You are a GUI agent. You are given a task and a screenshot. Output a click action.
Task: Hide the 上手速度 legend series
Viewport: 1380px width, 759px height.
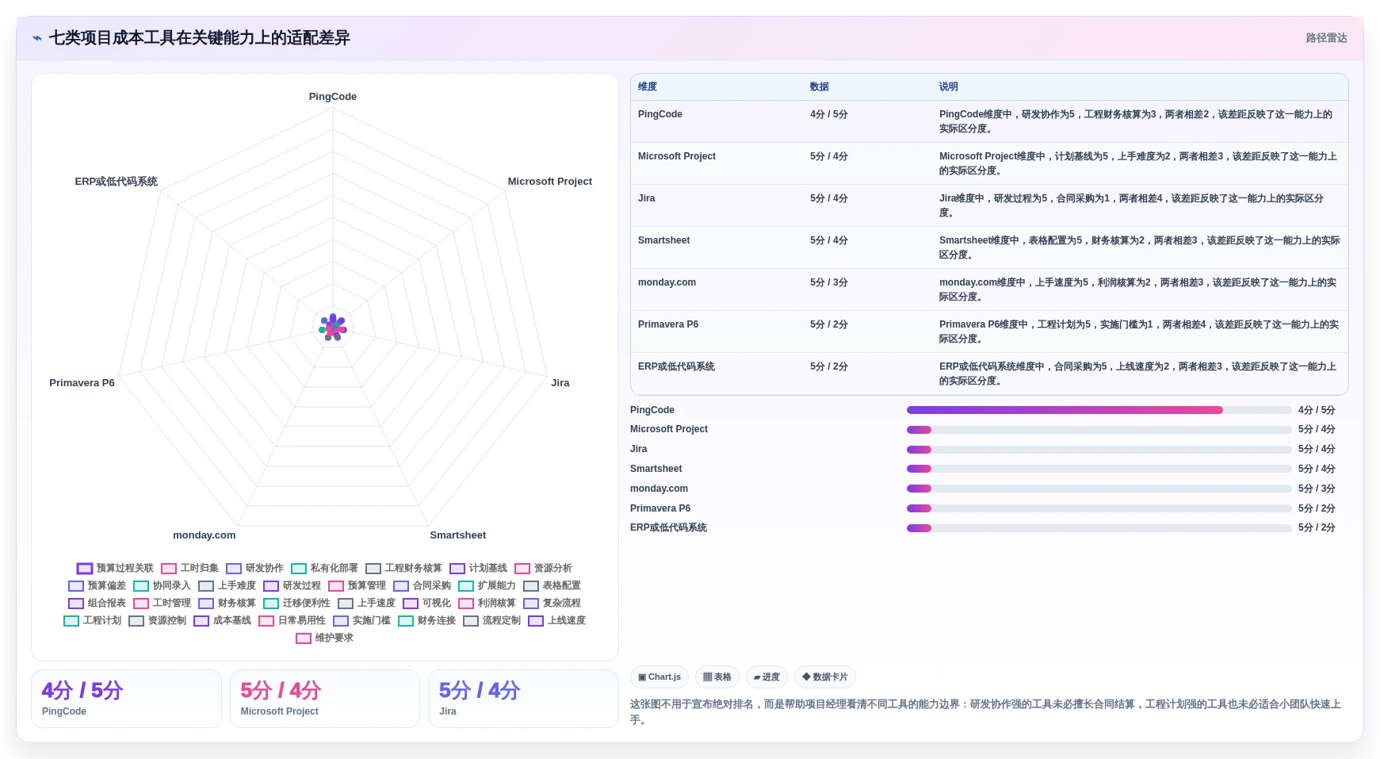[366, 603]
